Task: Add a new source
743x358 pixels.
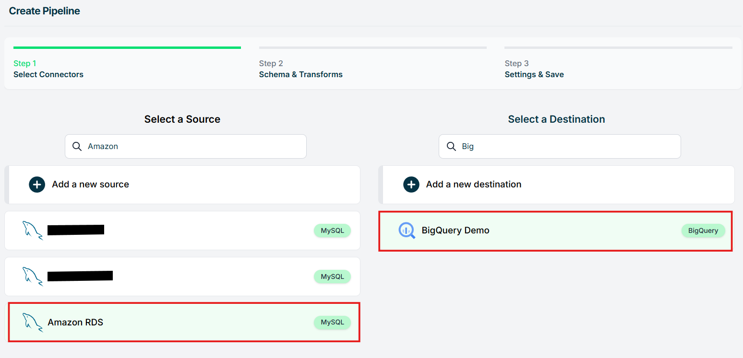Action: tap(182, 185)
